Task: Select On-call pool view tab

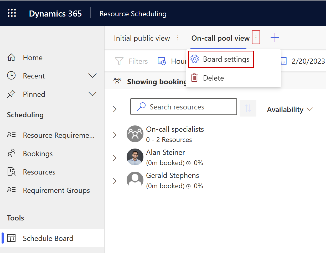Action: [x=220, y=38]
